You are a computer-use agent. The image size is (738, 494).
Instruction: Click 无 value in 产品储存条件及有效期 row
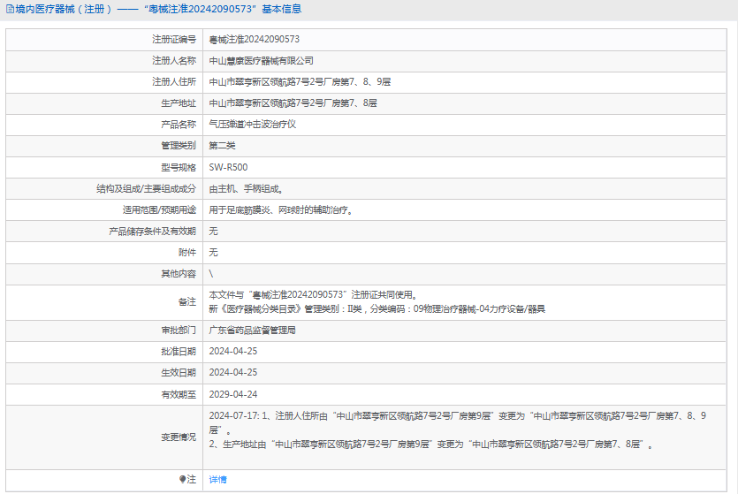point(213,232)
